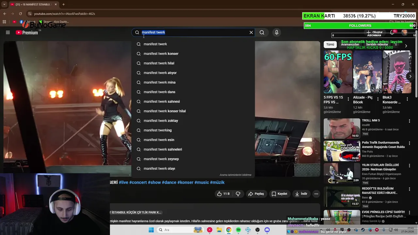Click inside the YouTube search field

(193, 32)
